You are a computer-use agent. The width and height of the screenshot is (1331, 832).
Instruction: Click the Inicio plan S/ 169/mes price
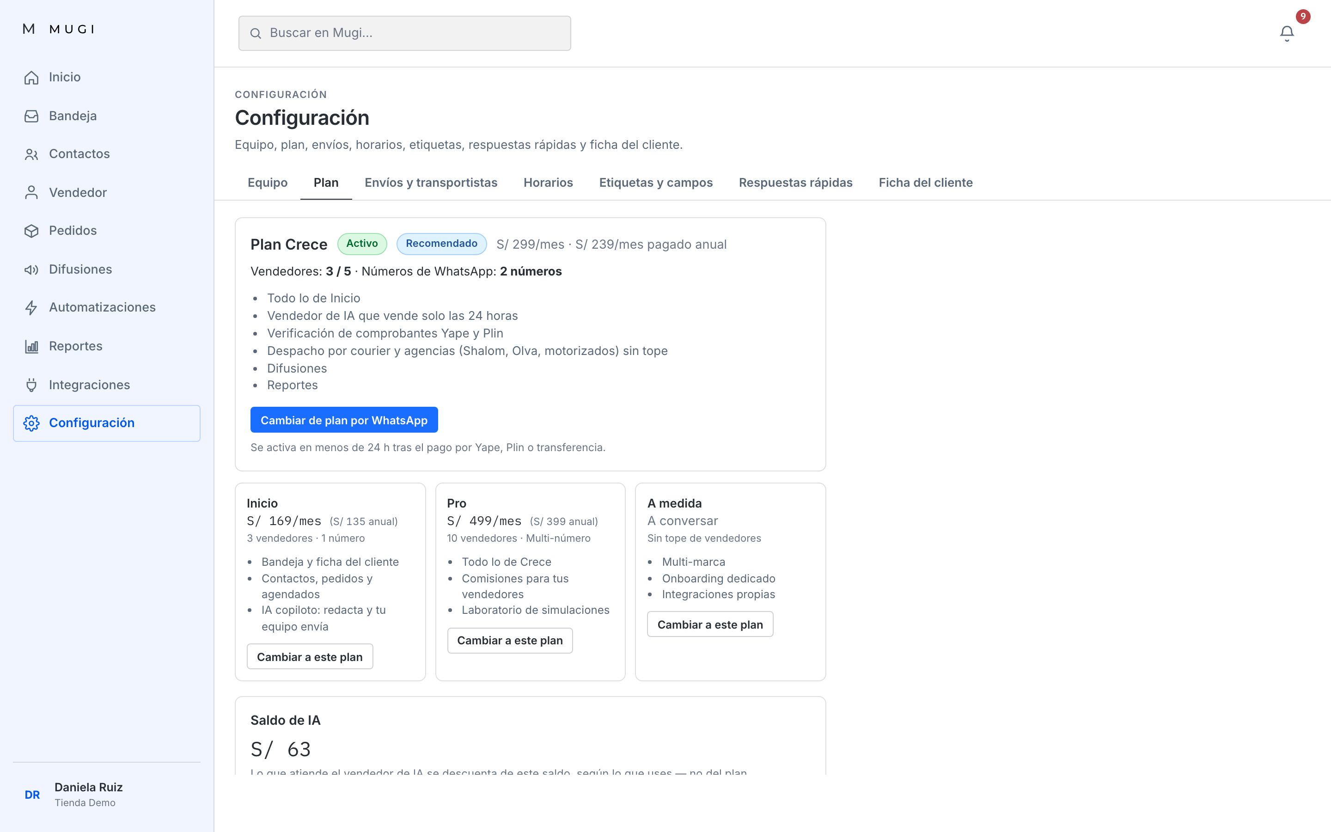click(284, 521)
